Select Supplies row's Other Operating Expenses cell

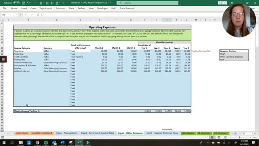[x=57, y=68]
